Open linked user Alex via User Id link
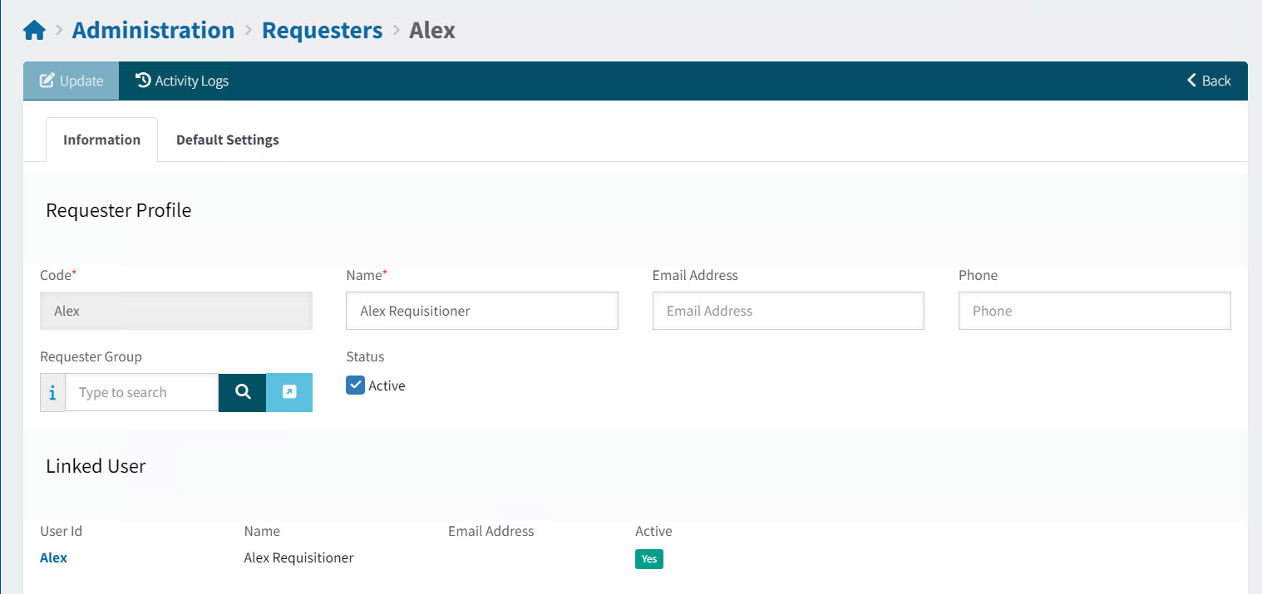Viewport: 1262px width, 594px height. (53, 557)
